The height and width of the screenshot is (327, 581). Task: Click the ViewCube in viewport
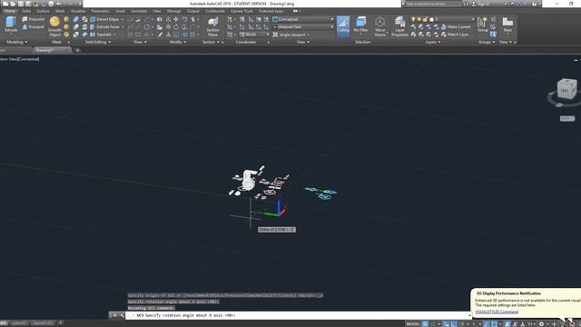coord(566,89)
